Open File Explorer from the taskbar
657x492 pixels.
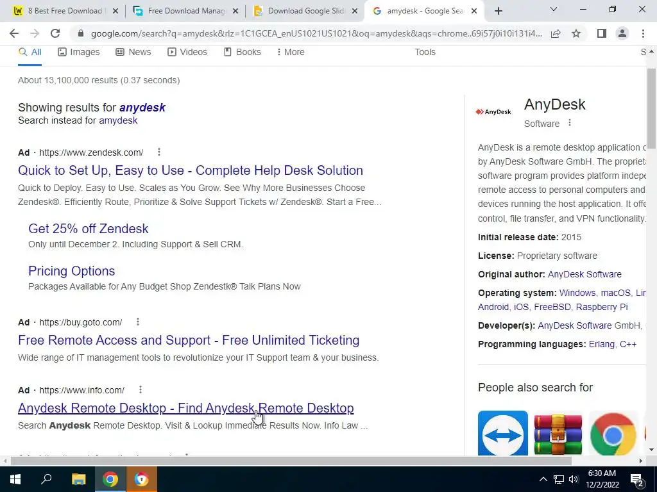78,479
